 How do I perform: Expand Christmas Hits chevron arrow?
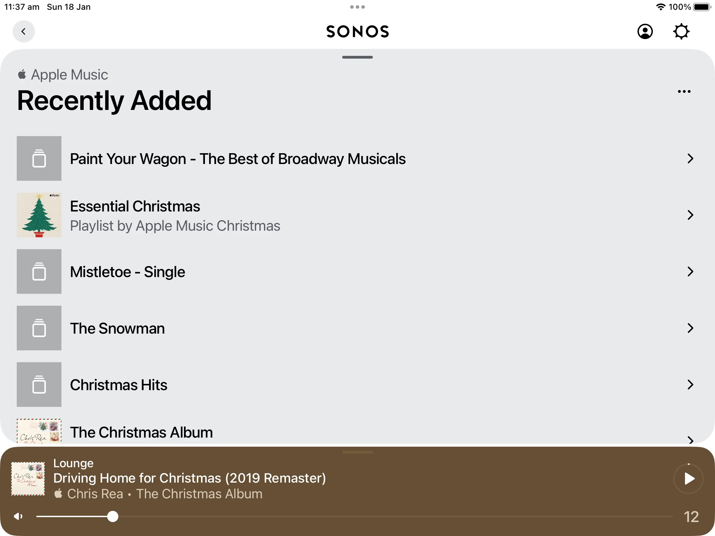tap(690, 385)
